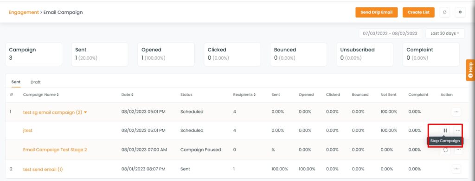The height and width of the screenshot is (181, 475).
Task: Open the settings gear icon
Action: pyautogui.click(x=460, y=12)
